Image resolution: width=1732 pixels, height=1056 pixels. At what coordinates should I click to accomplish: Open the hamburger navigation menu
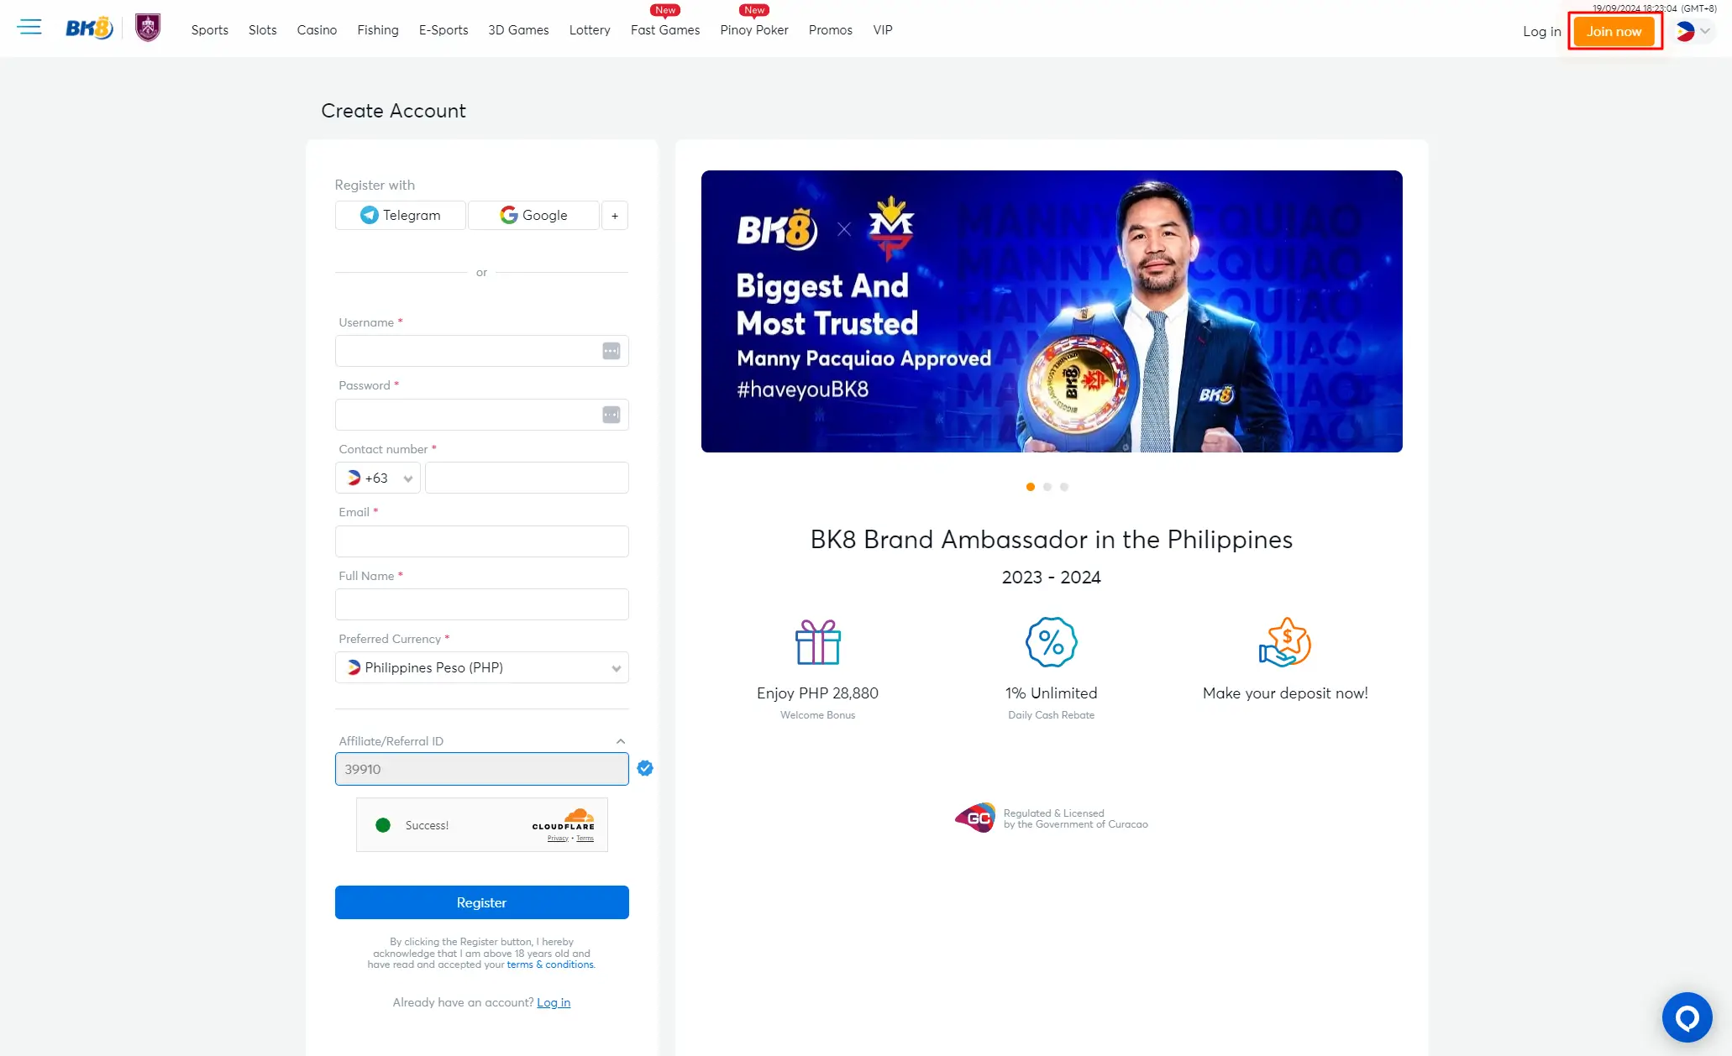(x=29, y=27)
